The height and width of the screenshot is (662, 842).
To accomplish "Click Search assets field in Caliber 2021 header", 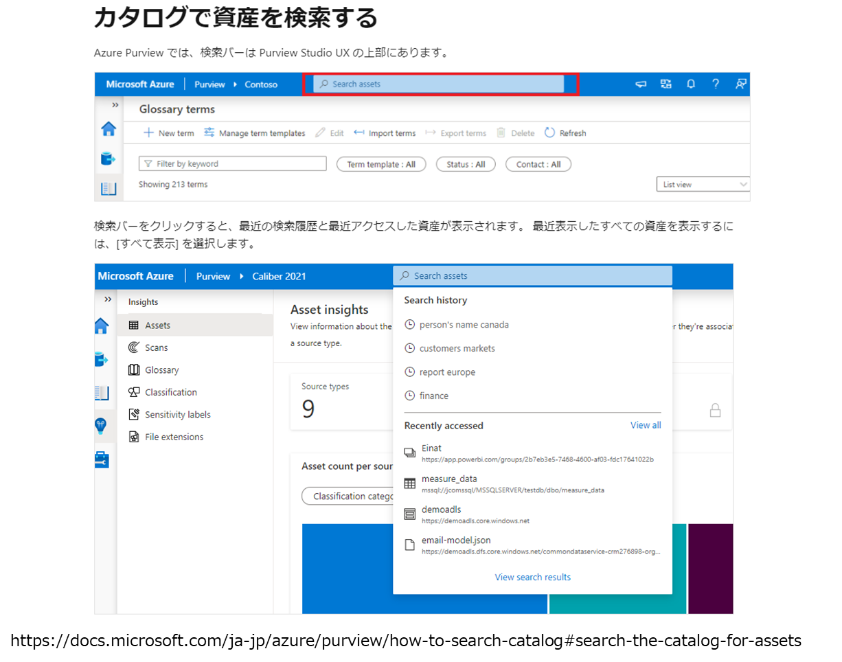I will click(x=532, y=276).
